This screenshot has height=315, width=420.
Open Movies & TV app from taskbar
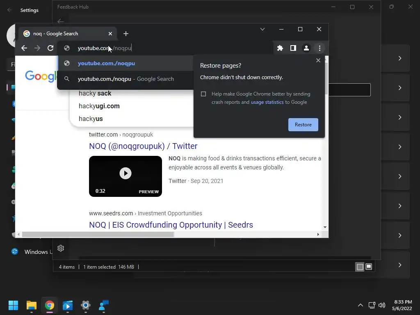68,305
